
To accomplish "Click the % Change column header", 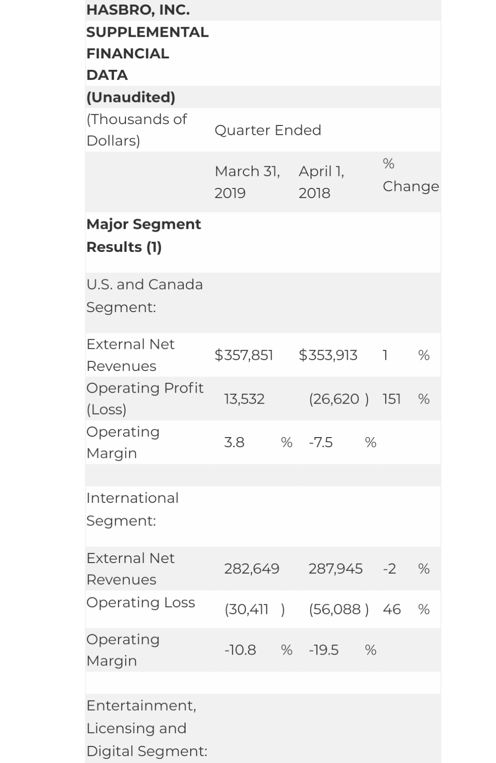I will click(411, 175).
